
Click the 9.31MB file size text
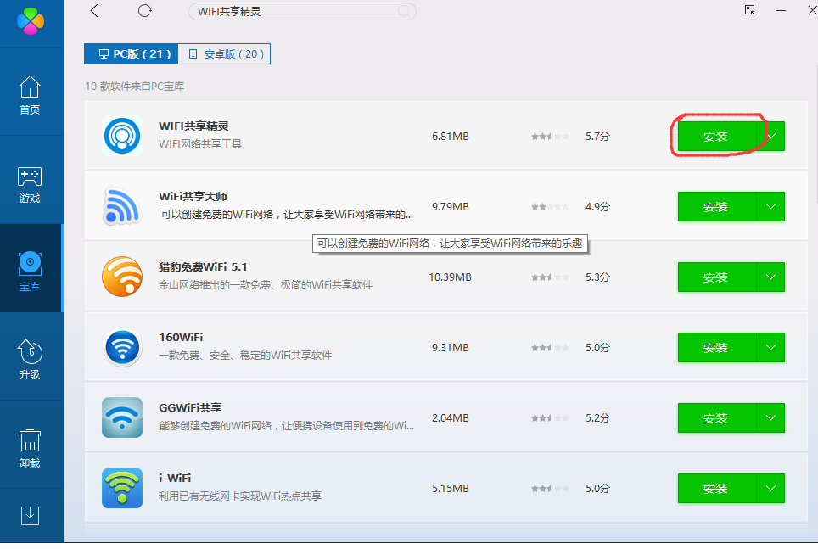point(451,348)
